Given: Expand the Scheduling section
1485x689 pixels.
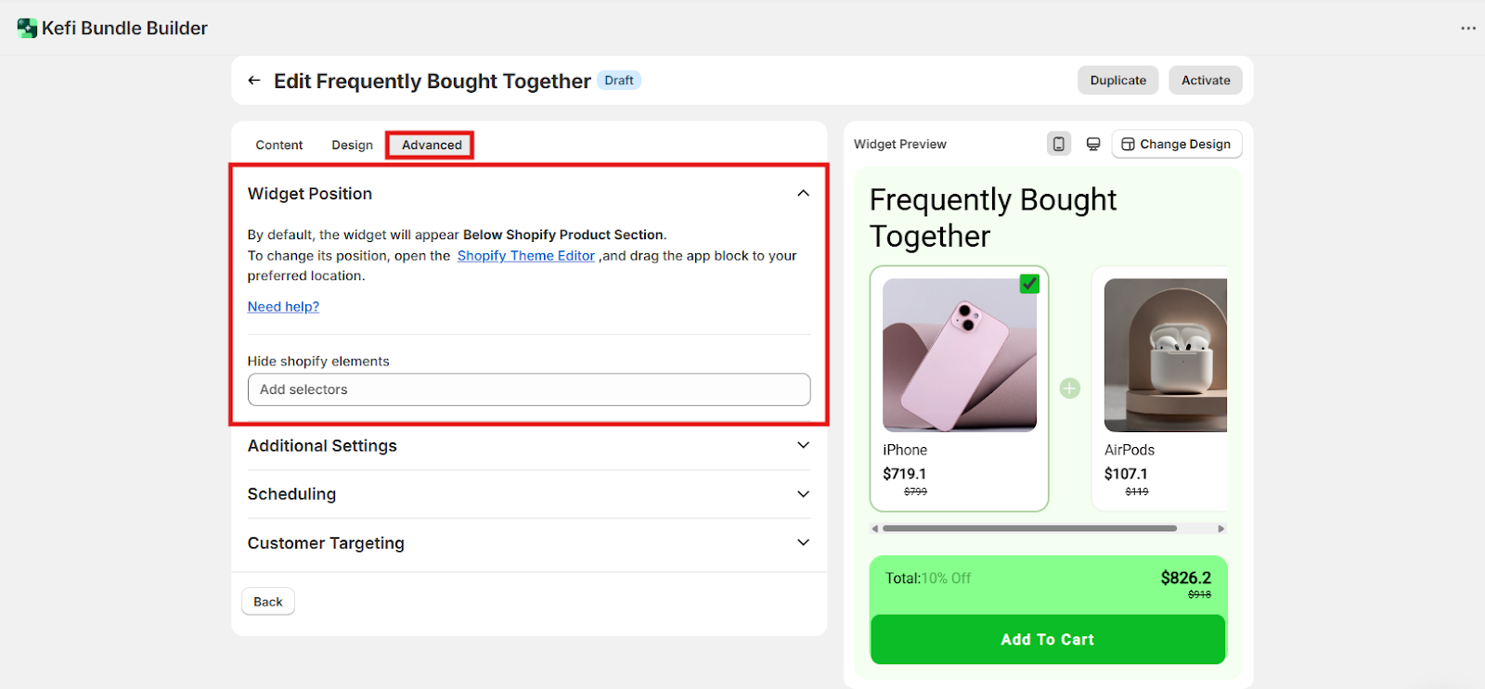Looking at the screenshot, I should click(803, 494).
